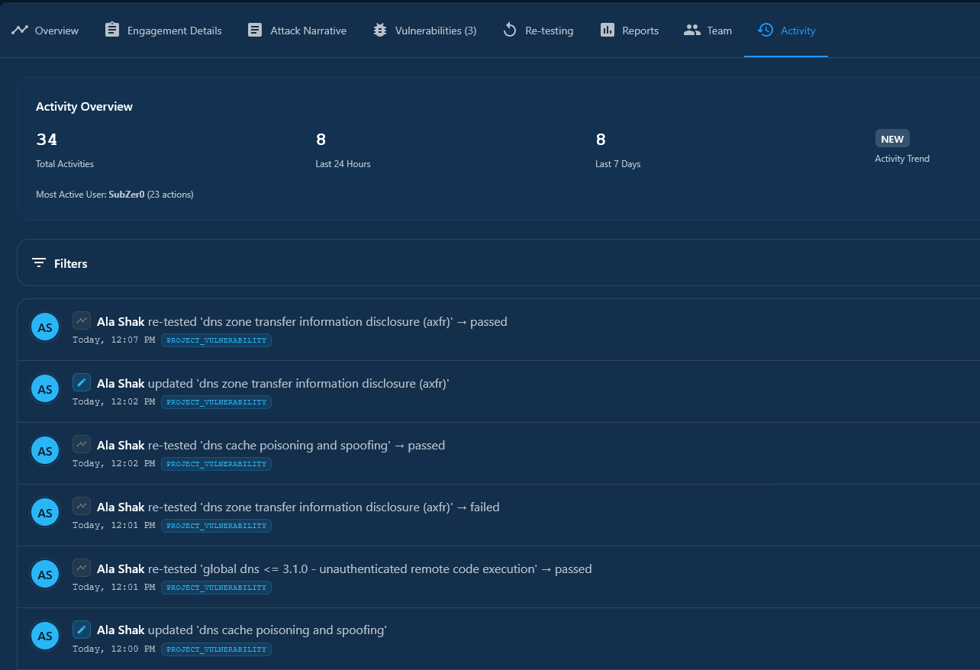
Task: Open the Re-testing tab
Action: [538, 31]
